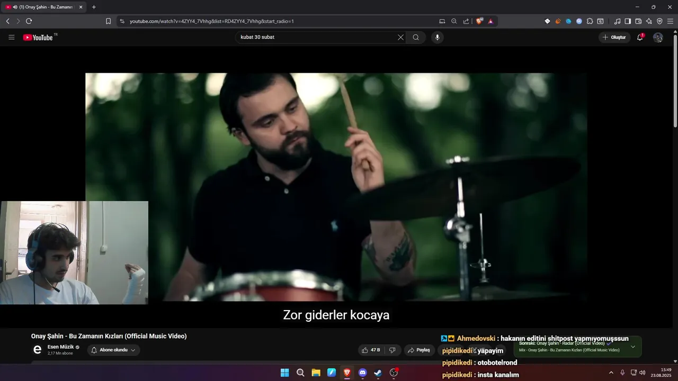Viewport: 678px width, 381px height.
Task: Open the YouTube hamburger guide menu
Action: [x=11, y=37]
